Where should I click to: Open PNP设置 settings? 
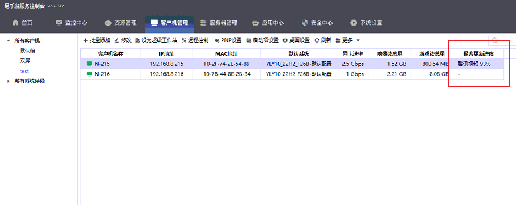click(228, 40)
